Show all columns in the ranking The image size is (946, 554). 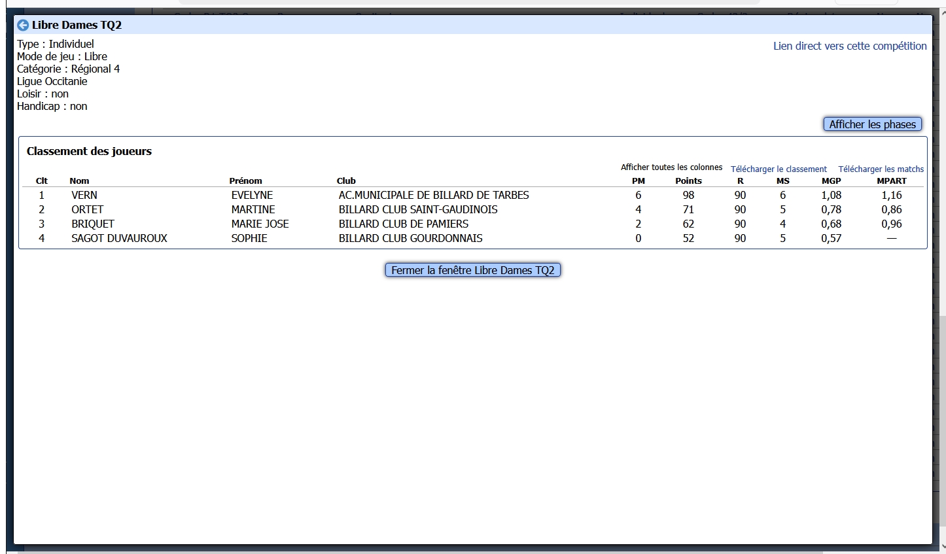coord(671,167)
